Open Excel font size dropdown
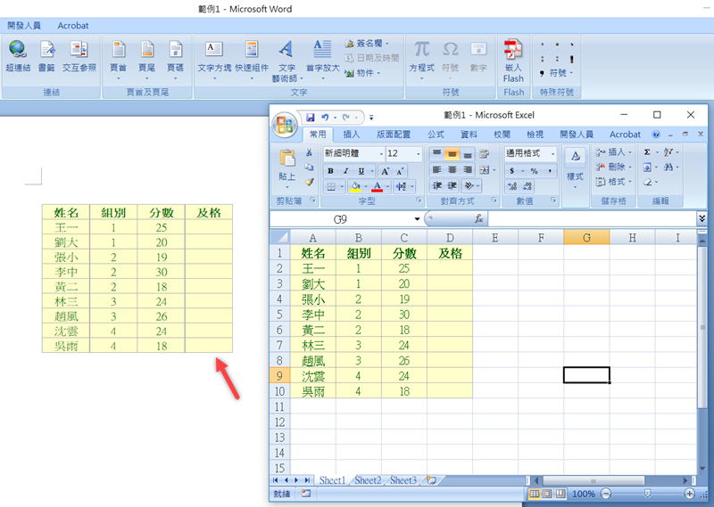Viewport: 714px width, 507px height. tap(419, 154)
